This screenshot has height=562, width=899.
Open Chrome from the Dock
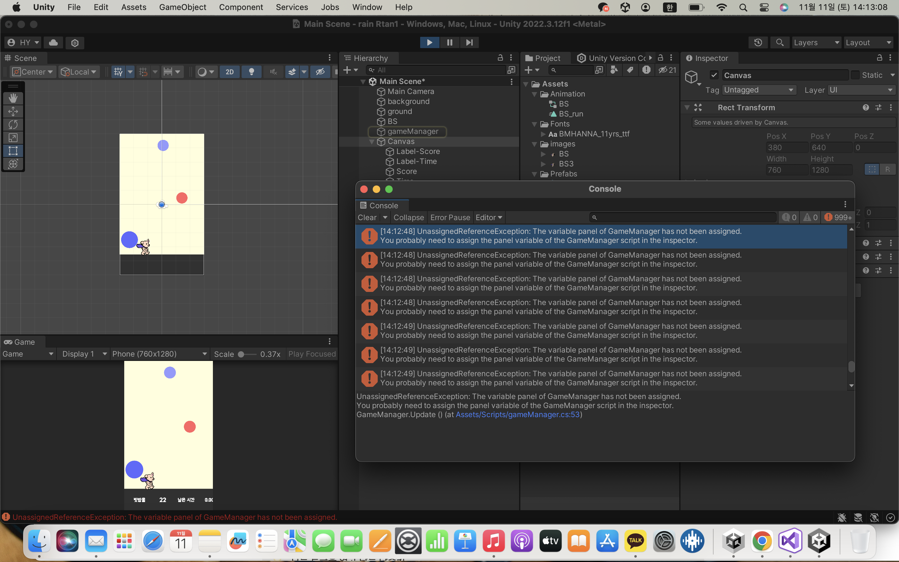click(x=762, y=541)
